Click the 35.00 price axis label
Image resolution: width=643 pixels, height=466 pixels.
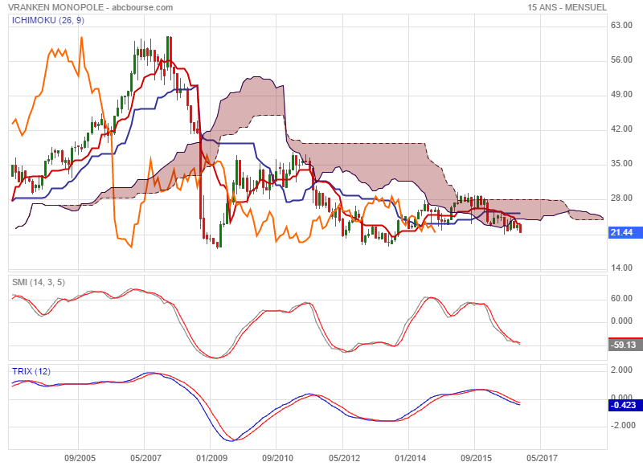point(621,164)
